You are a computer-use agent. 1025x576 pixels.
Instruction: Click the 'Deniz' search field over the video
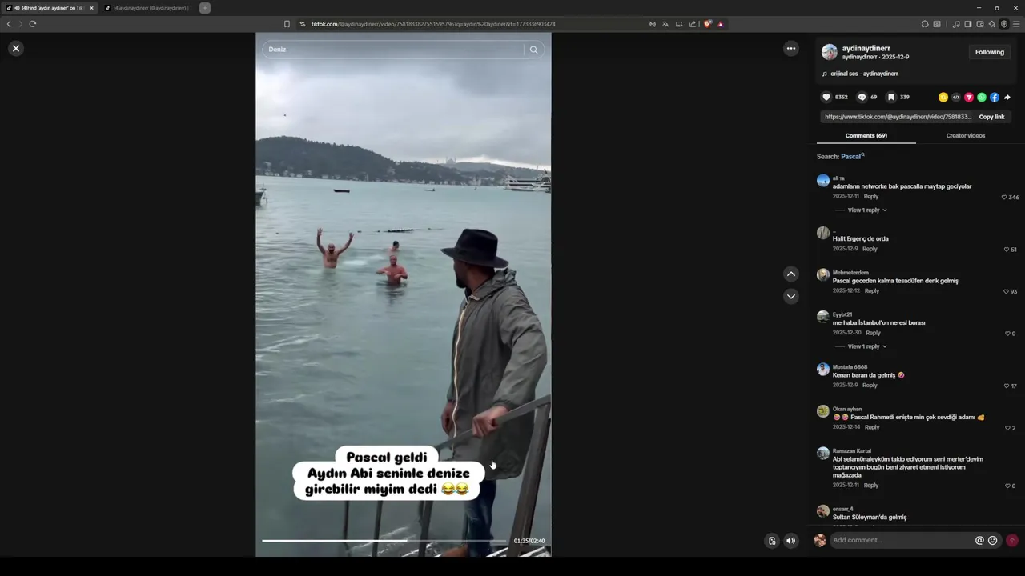[x=392, y=50]
